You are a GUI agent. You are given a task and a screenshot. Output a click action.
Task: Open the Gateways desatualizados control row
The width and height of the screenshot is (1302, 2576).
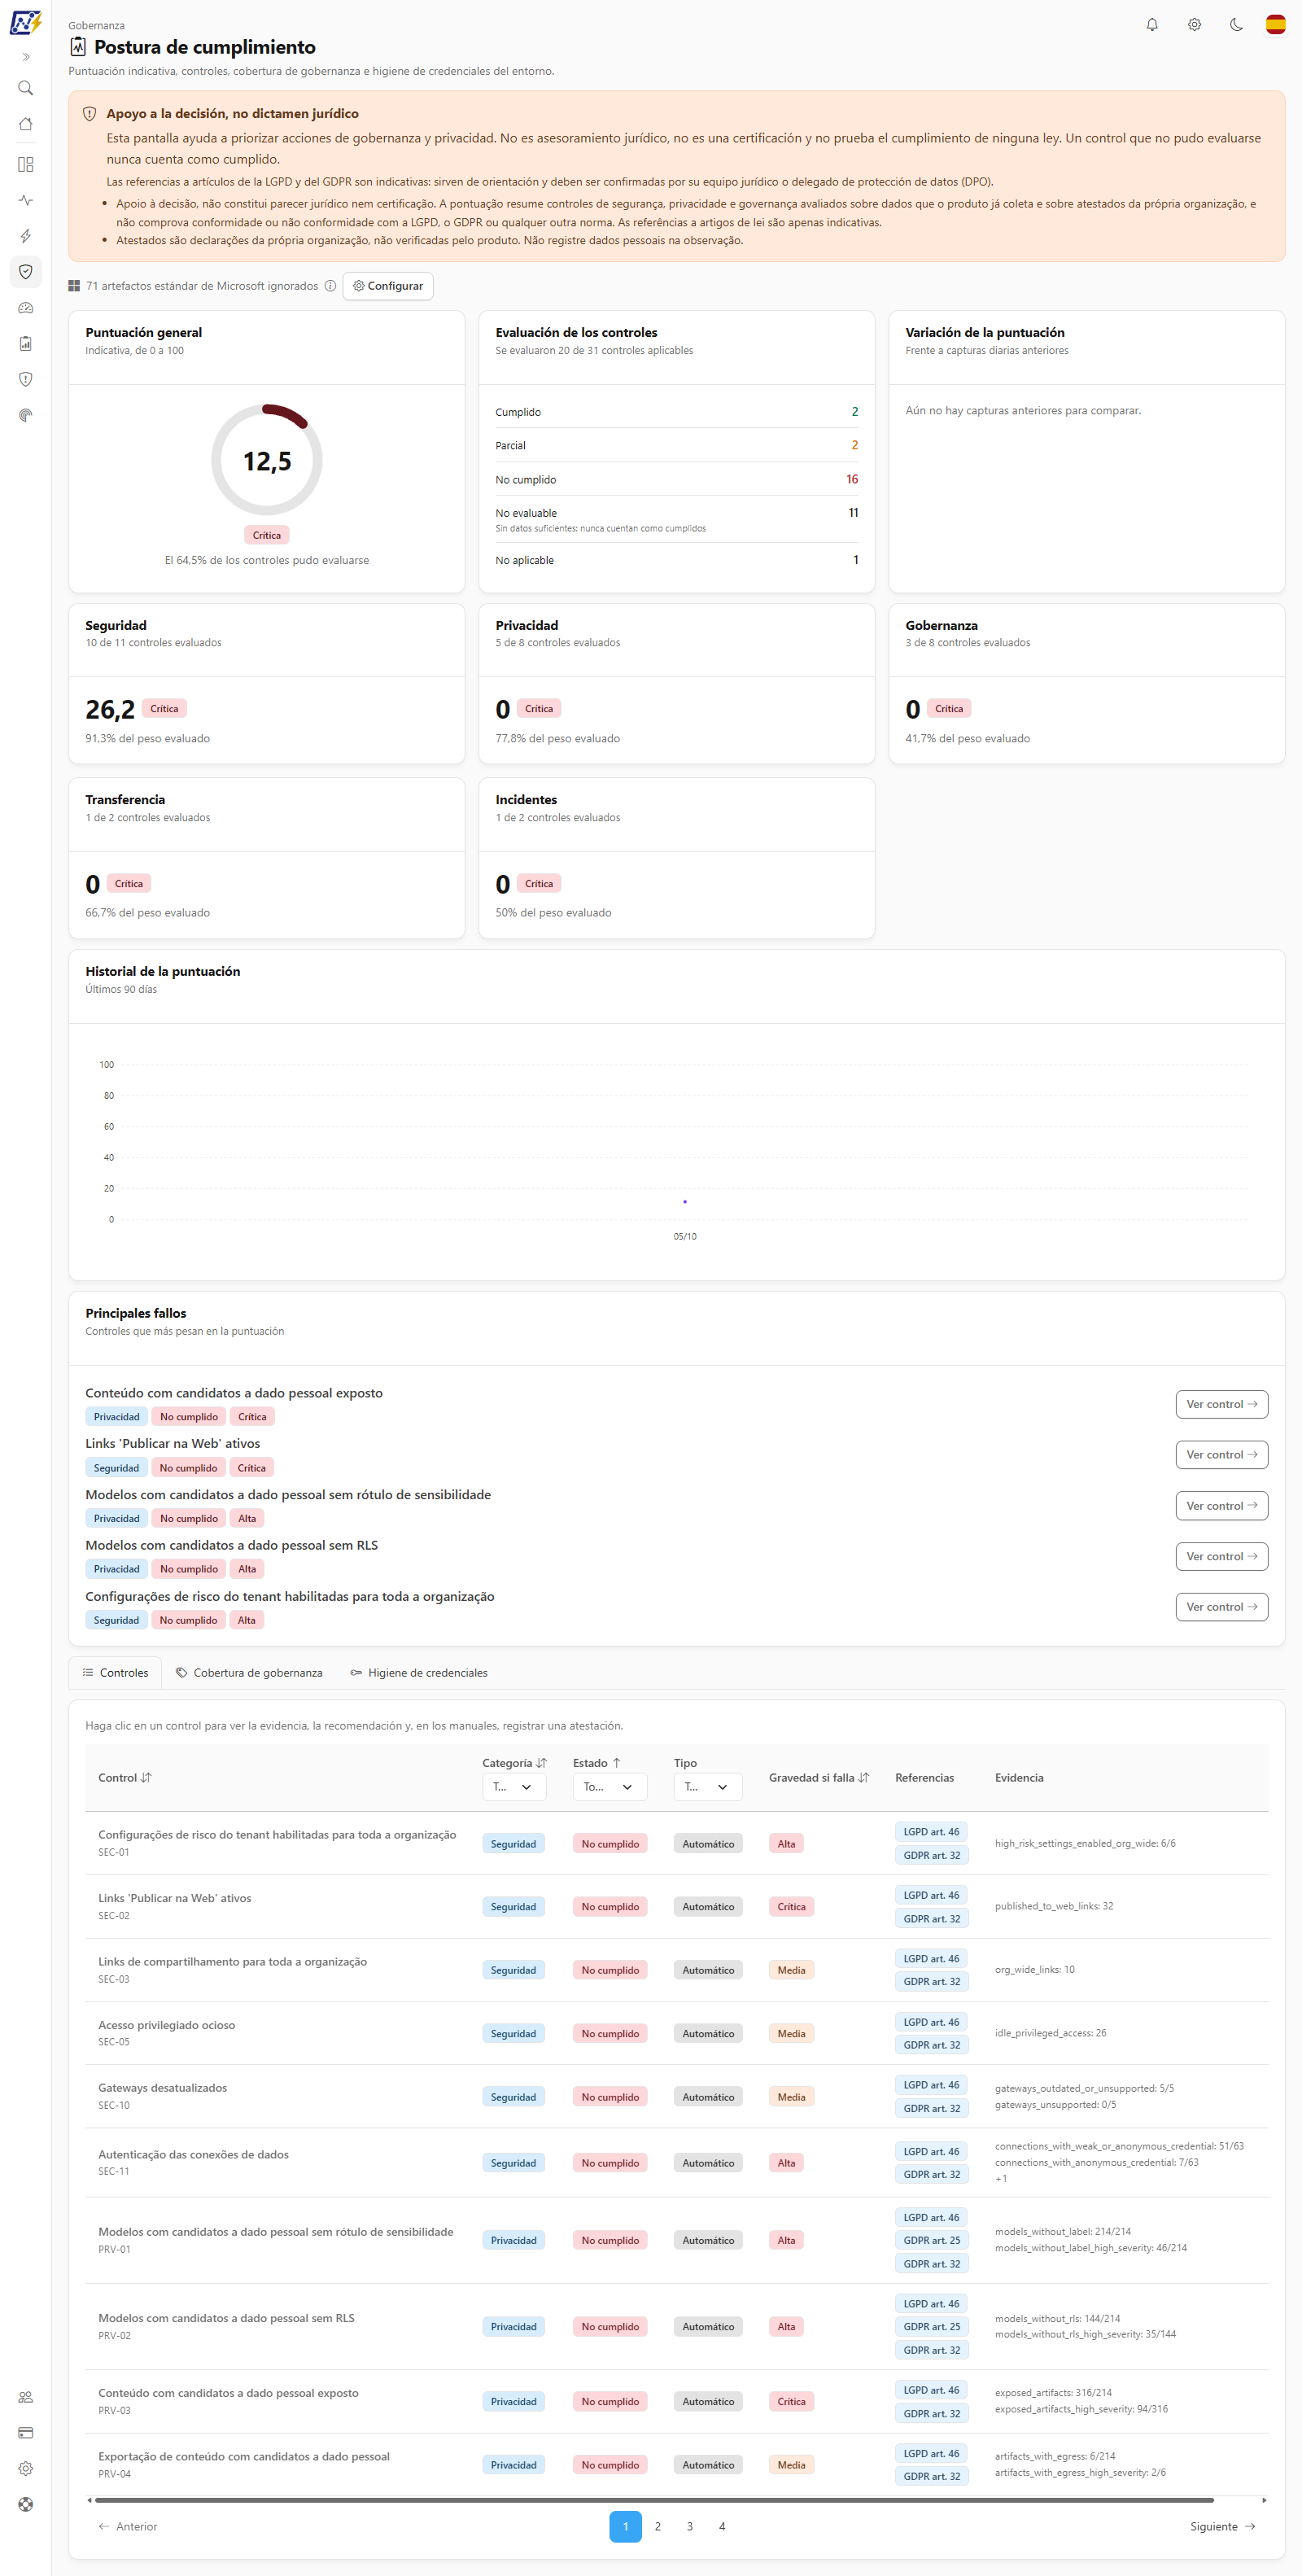677,2097
